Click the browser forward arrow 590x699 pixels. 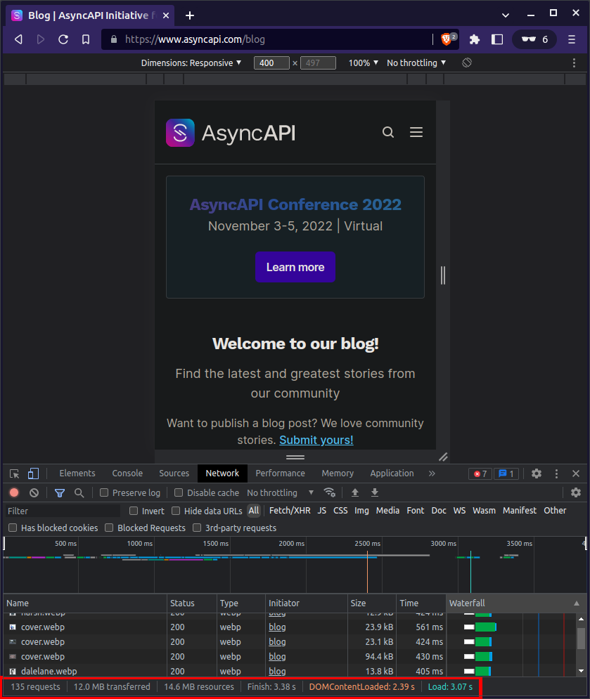pyautogui.click(x=41, y=39)
